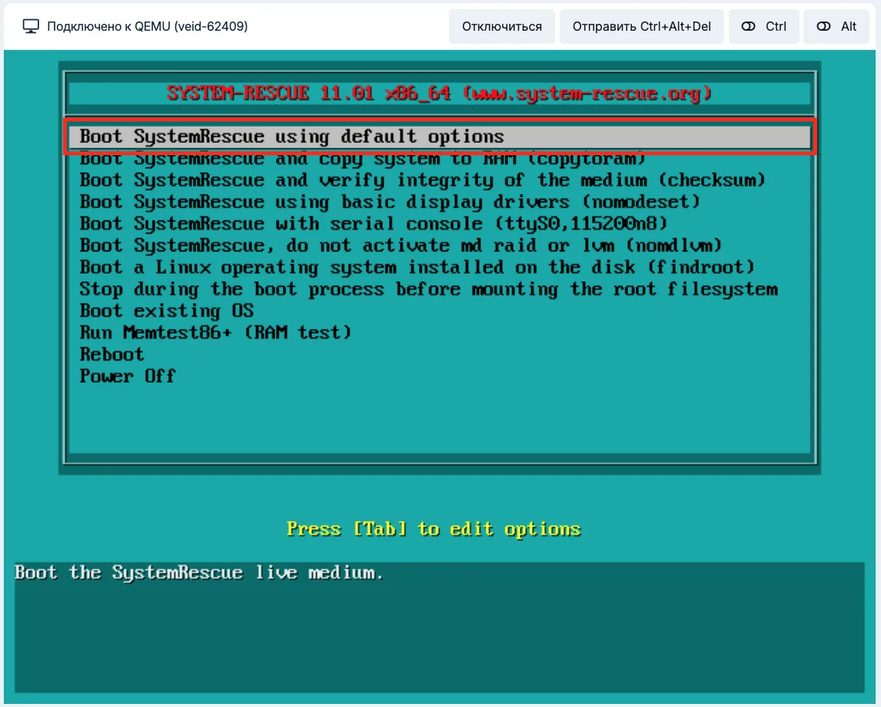This screenshot has width=881, height=707.
Task: Select the Reboot menu entry
Action: coord(112,354)
